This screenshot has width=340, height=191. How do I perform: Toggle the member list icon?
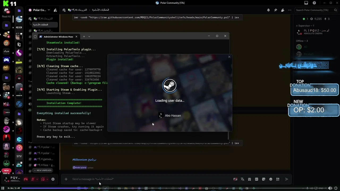pos(282,10)
